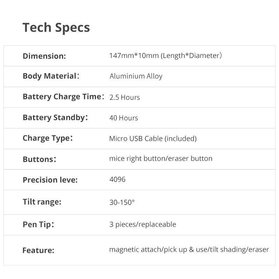Screen dimensions: 279x279
Task: Click the Battery Standby label
Action: click(x=55, y=118)
